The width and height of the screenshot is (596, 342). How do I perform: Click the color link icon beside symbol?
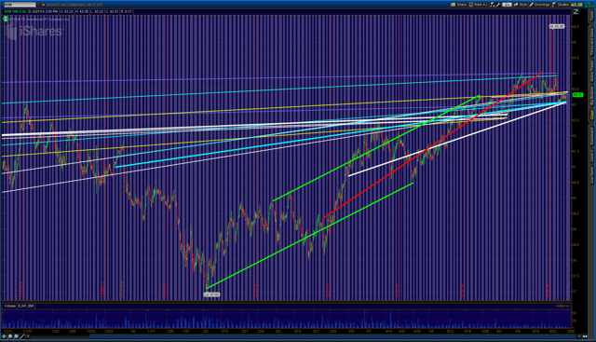click(x=43, y=5)
